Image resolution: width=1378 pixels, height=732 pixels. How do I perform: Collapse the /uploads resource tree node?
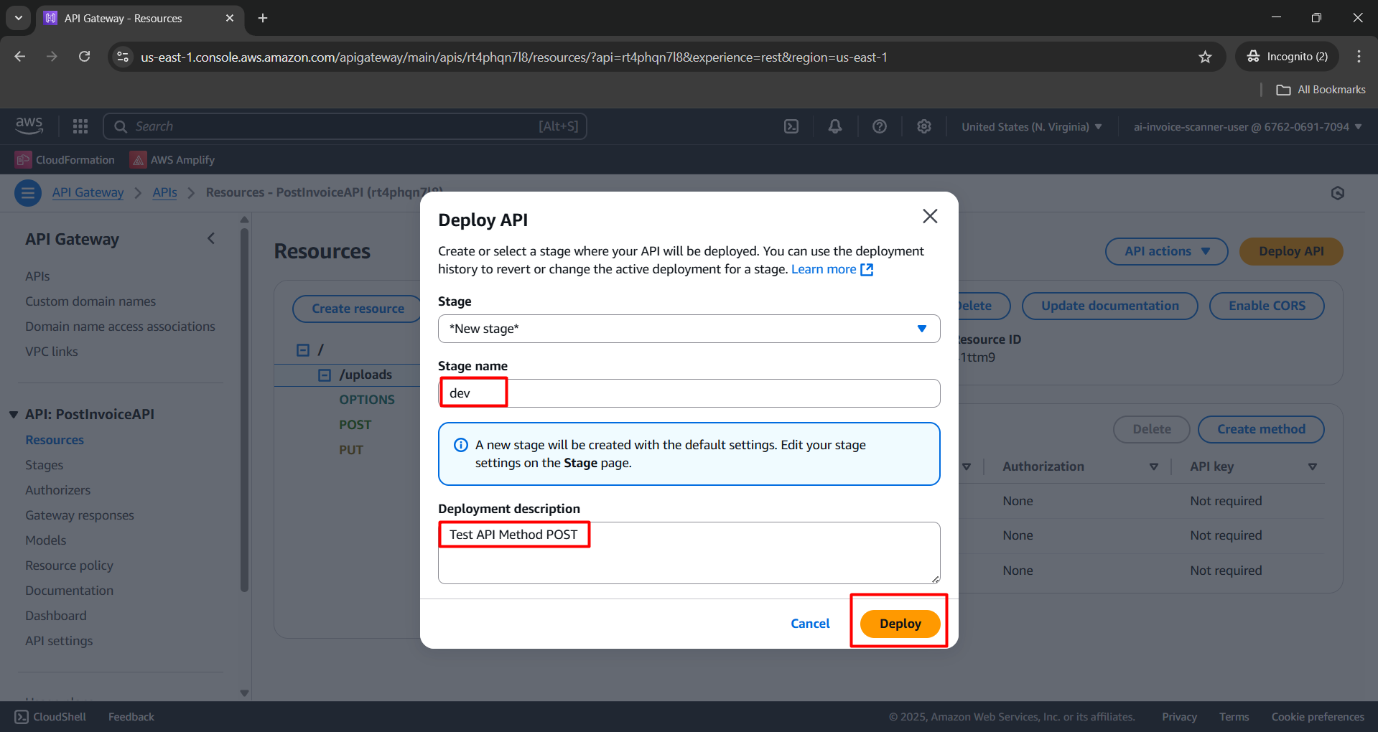325,375
